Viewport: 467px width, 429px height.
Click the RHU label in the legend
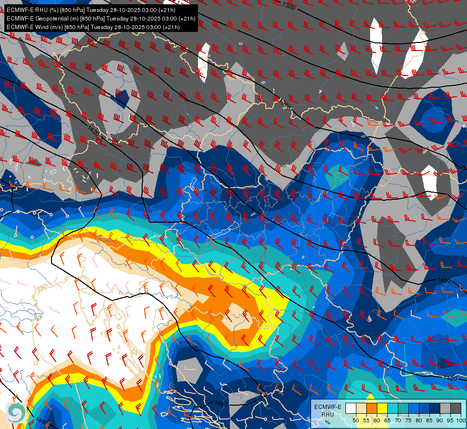[328, 414]
